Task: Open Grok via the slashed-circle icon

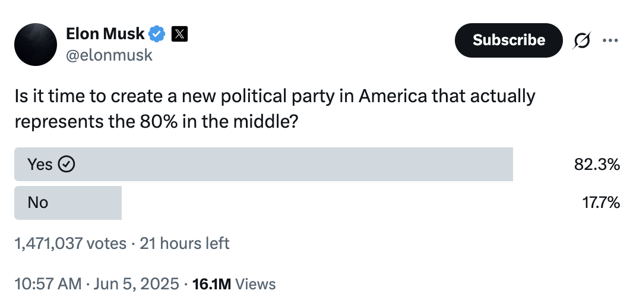Action: [x=582, y=40]
